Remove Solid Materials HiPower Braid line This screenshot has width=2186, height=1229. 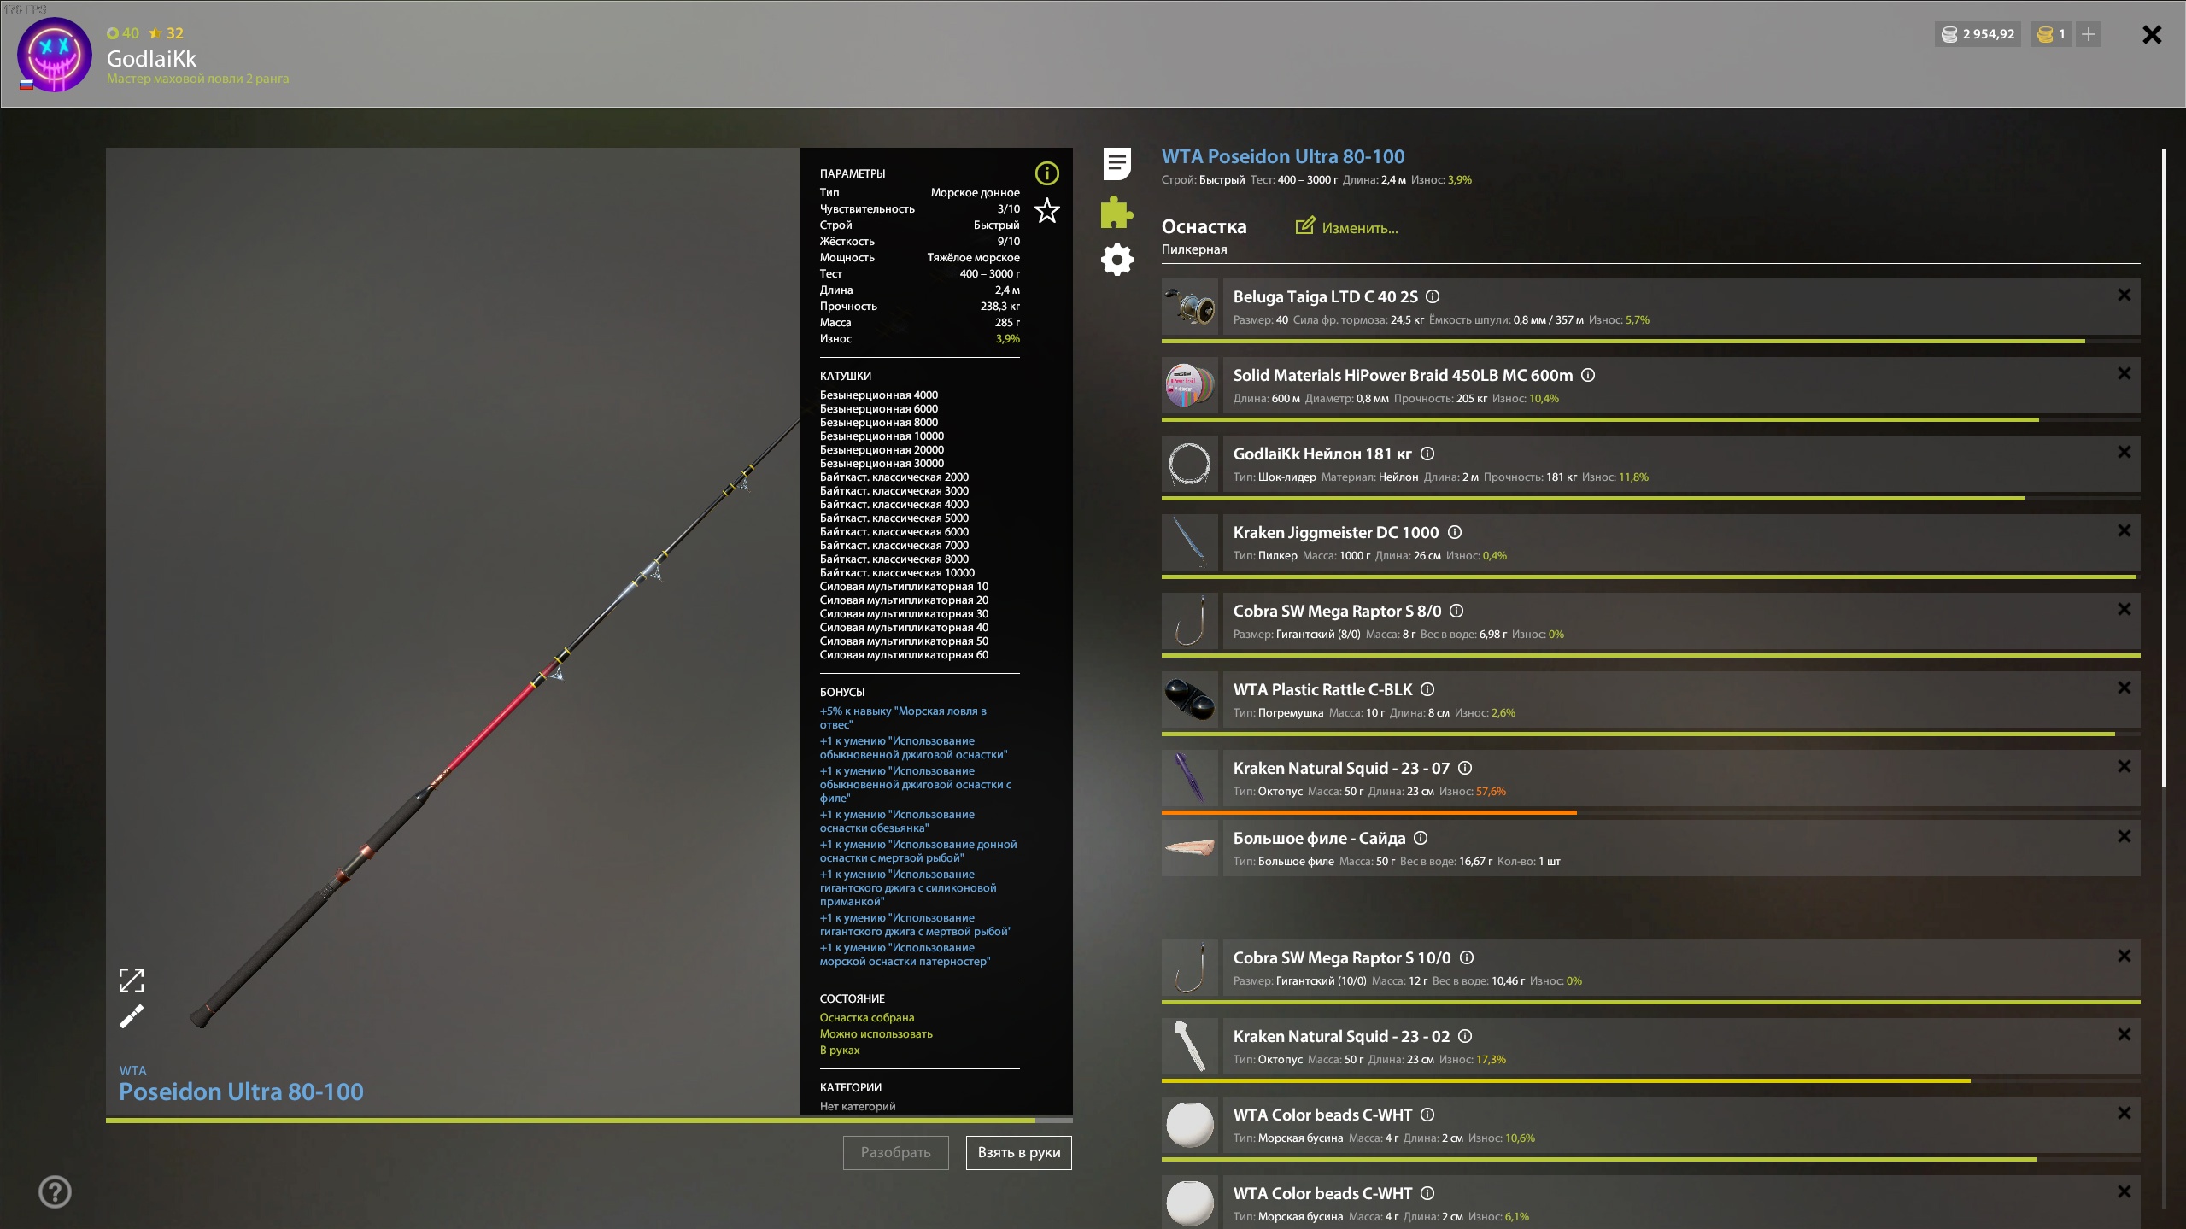2124,373
